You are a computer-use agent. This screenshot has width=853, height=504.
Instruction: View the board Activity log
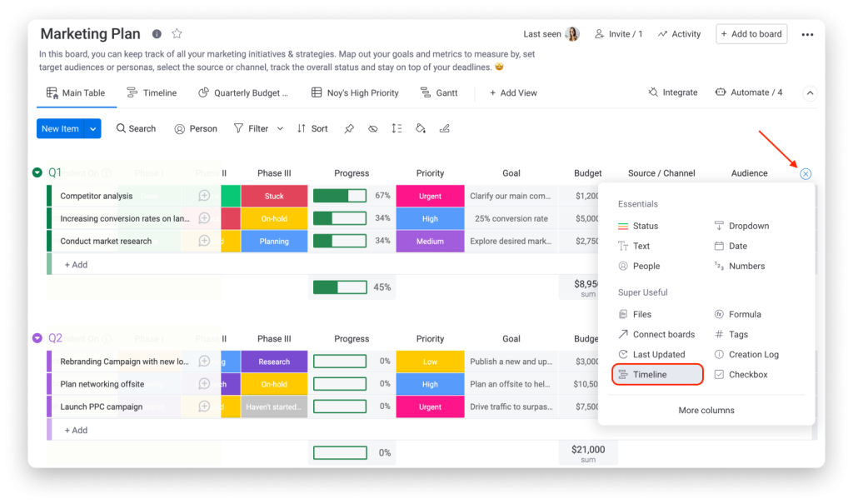(679, 33)
